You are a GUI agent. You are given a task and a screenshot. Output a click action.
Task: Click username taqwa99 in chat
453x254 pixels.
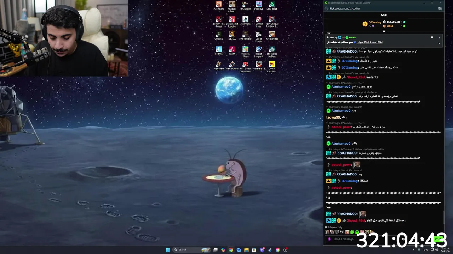[333, 117]
